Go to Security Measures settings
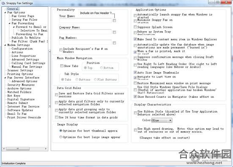This screenshot has height=167, width=233. [21, 85]
